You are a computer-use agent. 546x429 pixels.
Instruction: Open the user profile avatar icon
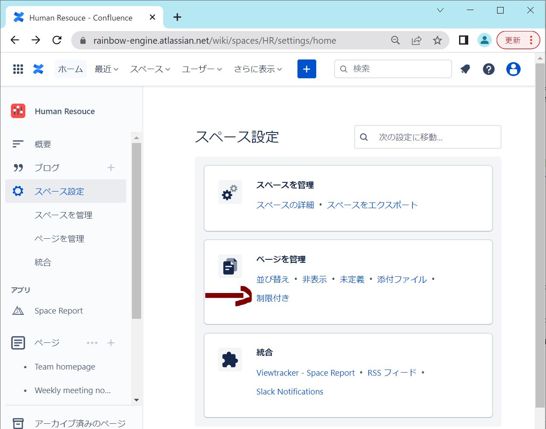pyautogui.click(x=513, y=69)
